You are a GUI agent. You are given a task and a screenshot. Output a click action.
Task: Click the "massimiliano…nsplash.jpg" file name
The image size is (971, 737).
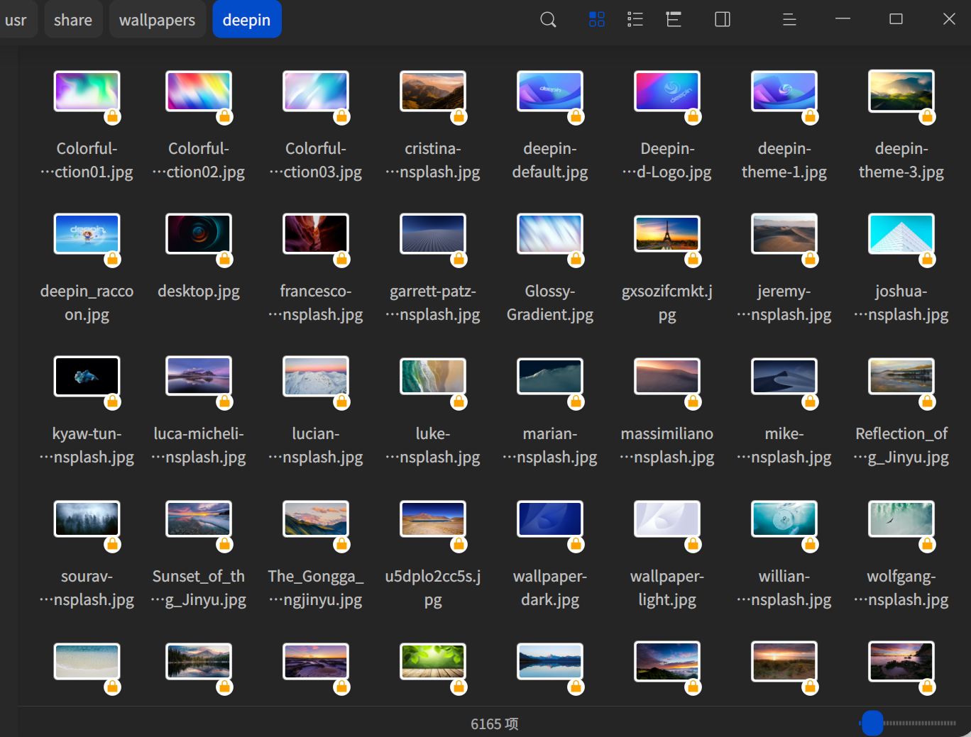pos(667,445)
